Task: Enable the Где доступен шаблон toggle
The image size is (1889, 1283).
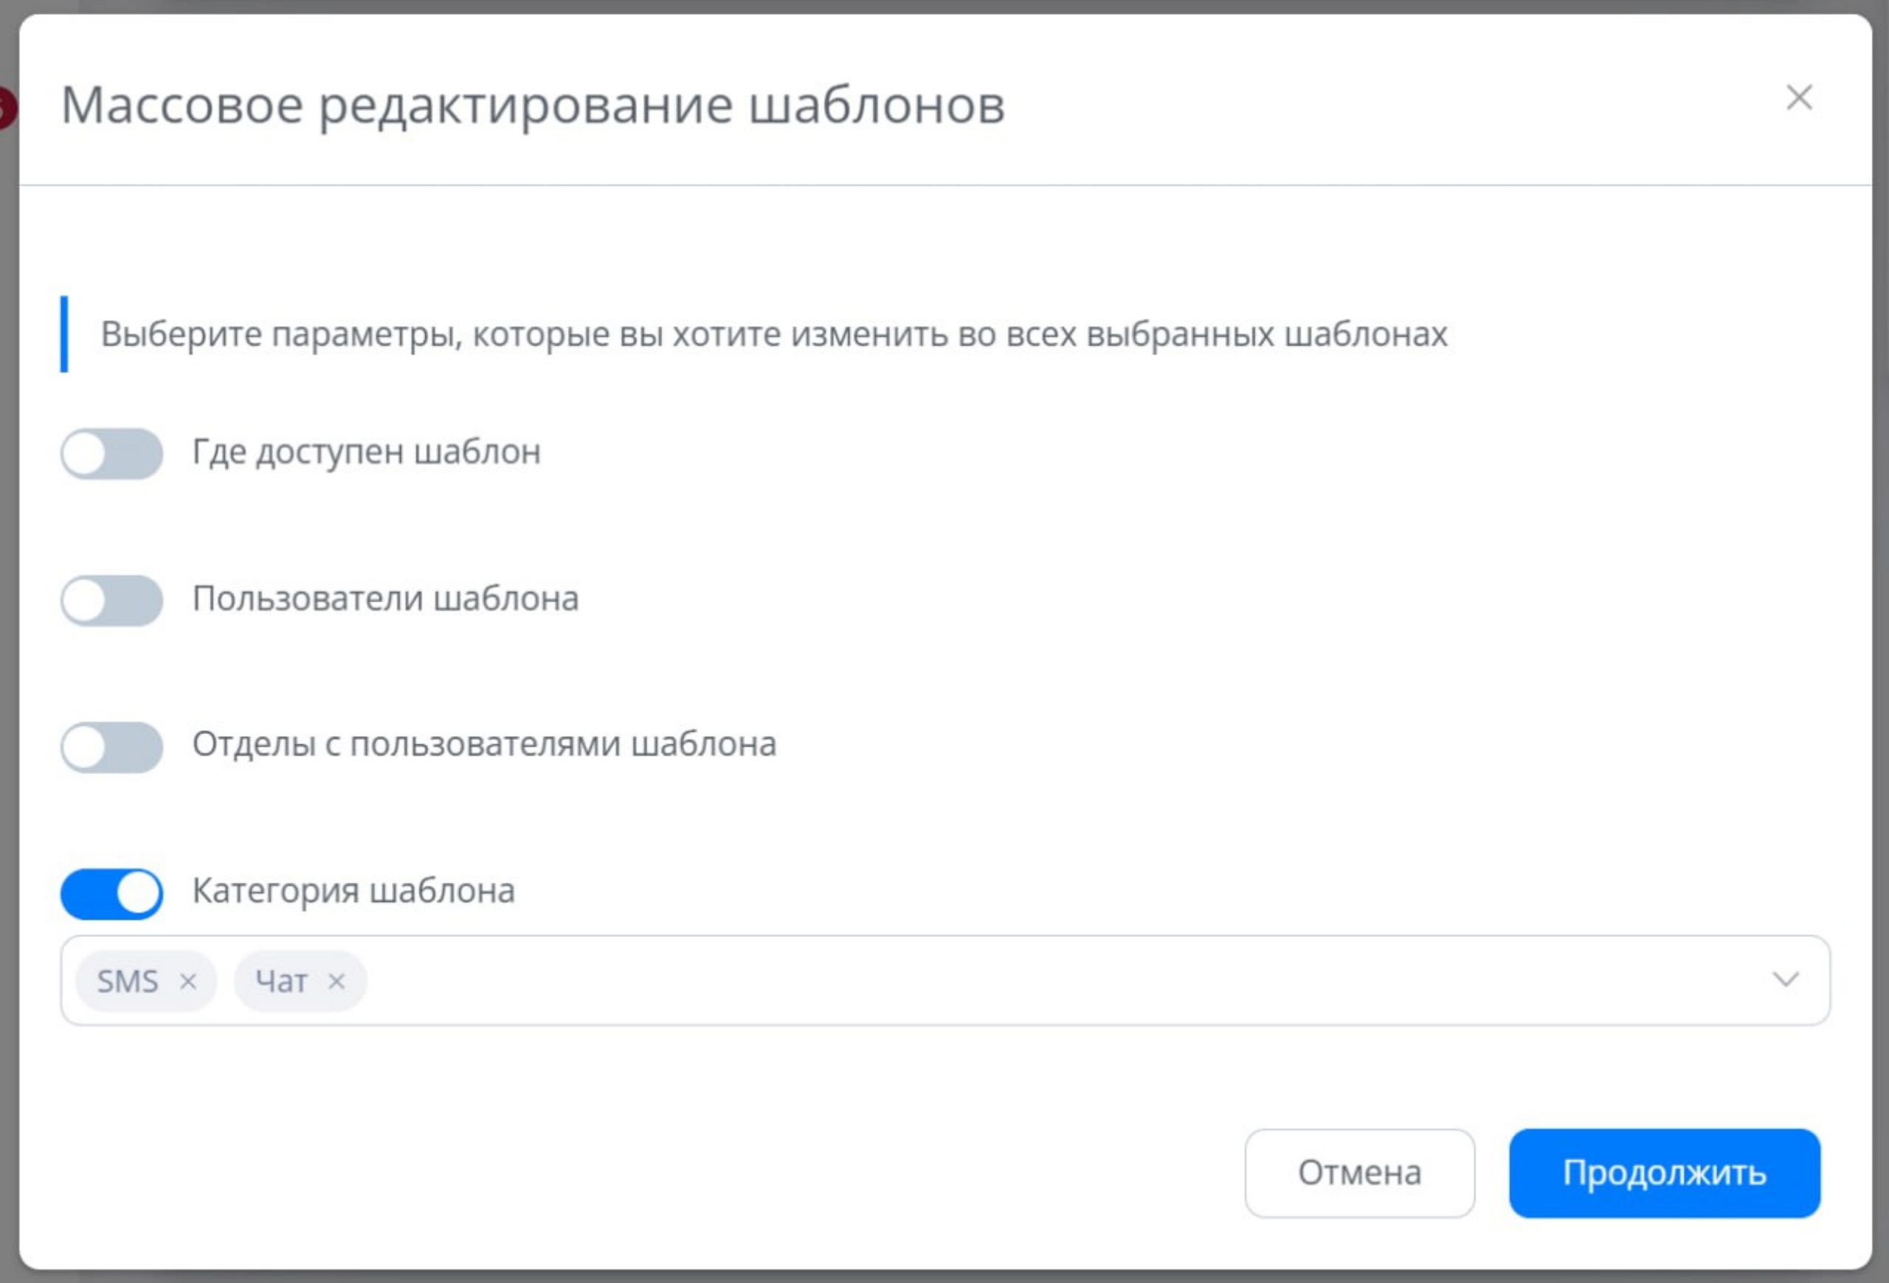Action: [x=112, y=454]
